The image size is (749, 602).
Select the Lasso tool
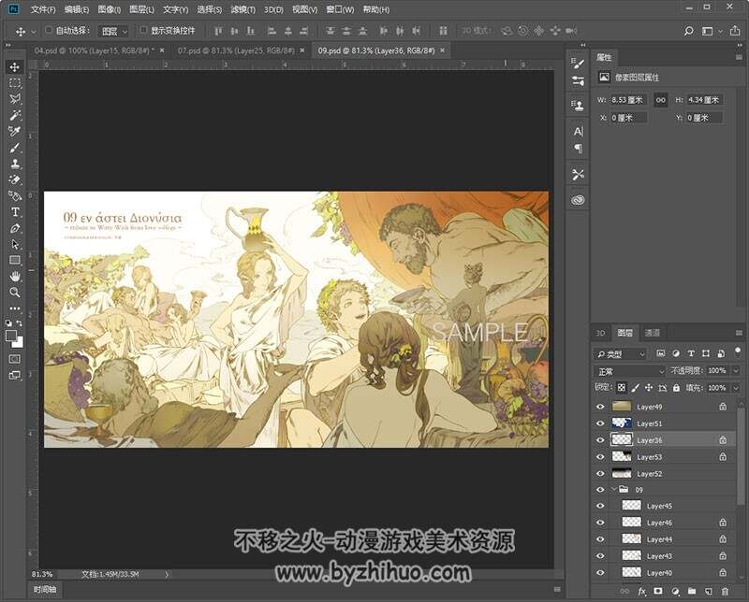point(15,99)
